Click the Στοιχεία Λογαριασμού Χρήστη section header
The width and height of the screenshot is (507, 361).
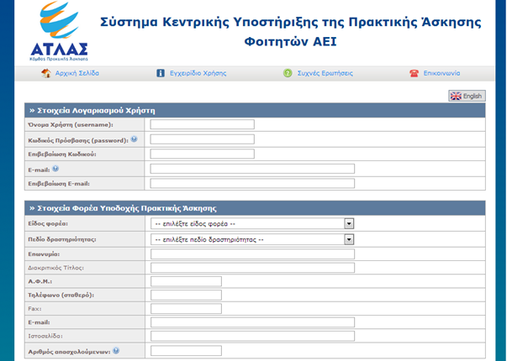(255, 111)
